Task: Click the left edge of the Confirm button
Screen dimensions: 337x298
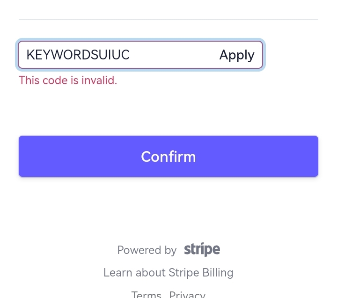Action: (x=23, y=156)
